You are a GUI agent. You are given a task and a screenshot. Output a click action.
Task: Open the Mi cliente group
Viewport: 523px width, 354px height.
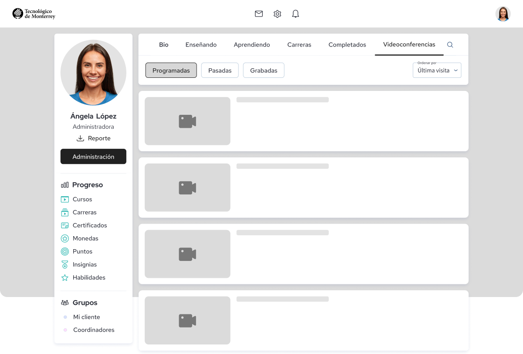tap(87, 317)
